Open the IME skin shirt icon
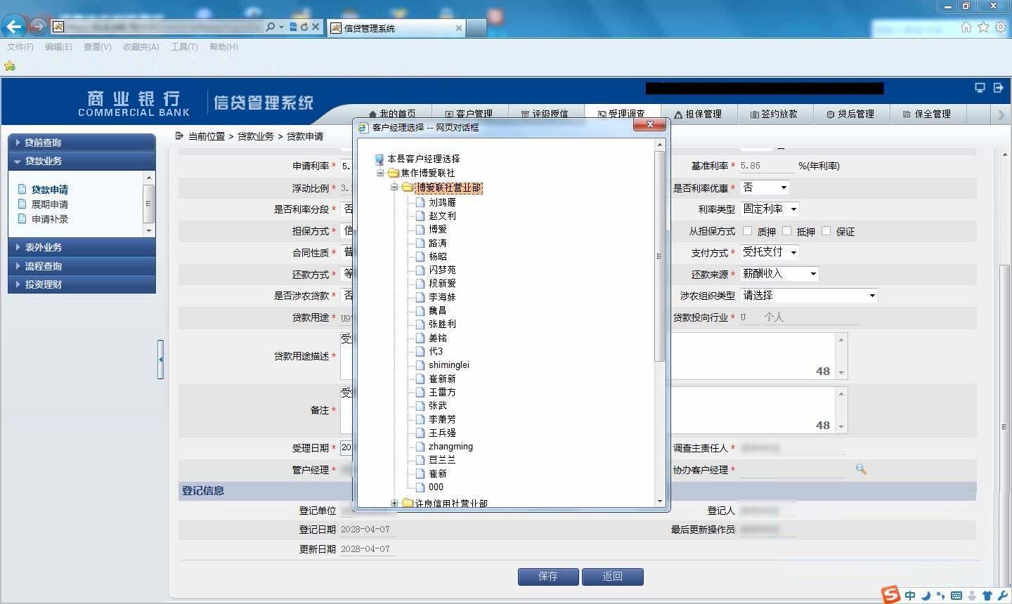1012x604 pixels. pyautogui.click(x=987, y=596)
